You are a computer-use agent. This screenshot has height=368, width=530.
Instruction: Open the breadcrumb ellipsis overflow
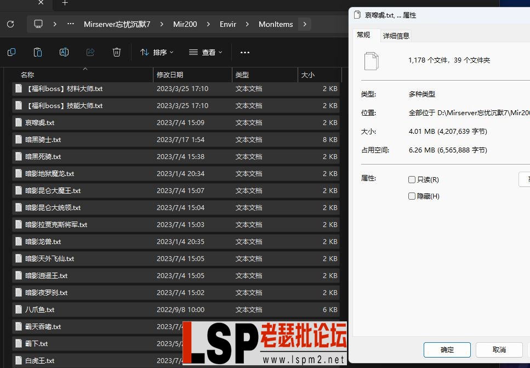pyautogui.click(x=70, y=24)
